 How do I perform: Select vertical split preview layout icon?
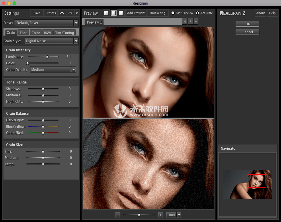click(121, 13)
